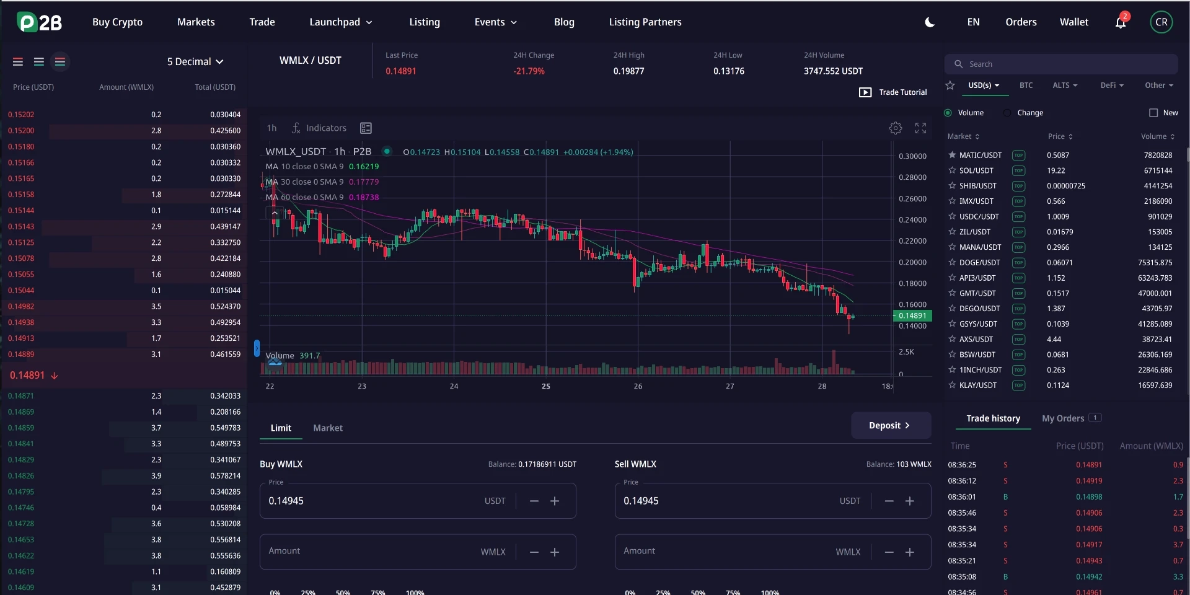Switch to the My Orders tab
The height and width of the screenshot is (595, 1190).
click(x=1071, y=418)
